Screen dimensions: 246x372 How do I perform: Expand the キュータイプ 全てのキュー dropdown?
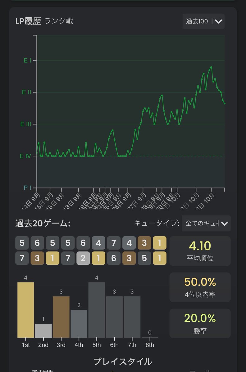coord(206,223)
